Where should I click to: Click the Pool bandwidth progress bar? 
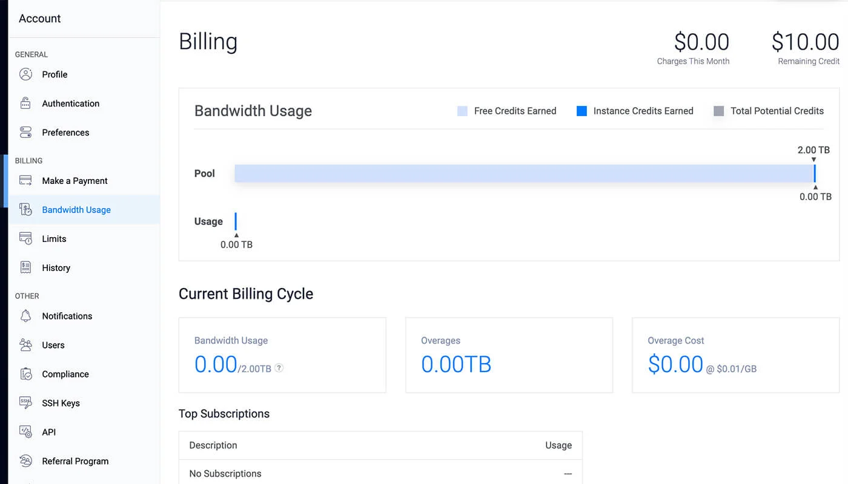pyautogui.click(x=525, y=173)
